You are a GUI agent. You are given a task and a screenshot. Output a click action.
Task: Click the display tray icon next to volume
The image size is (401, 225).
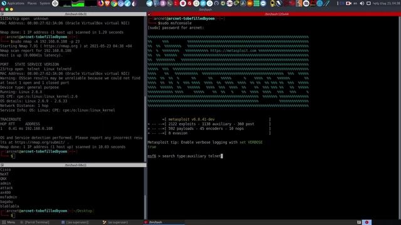[x=368, y=3]
